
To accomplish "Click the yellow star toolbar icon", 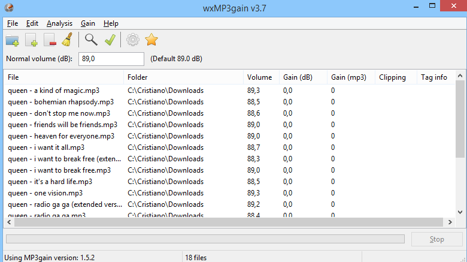I will pos(151,40).
